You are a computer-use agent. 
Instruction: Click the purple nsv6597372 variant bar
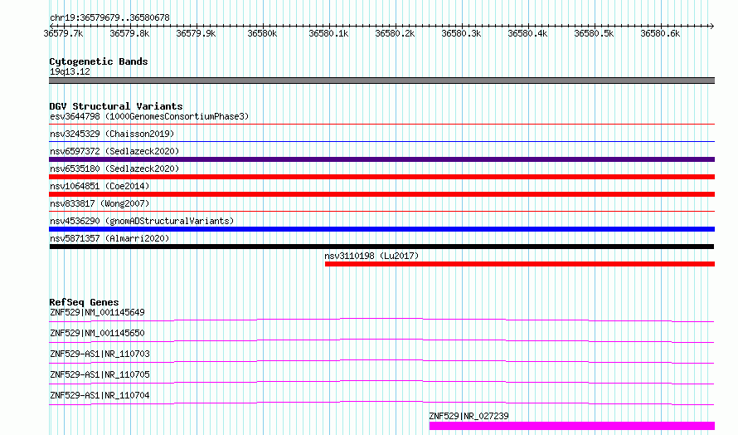tap(381, 159)
